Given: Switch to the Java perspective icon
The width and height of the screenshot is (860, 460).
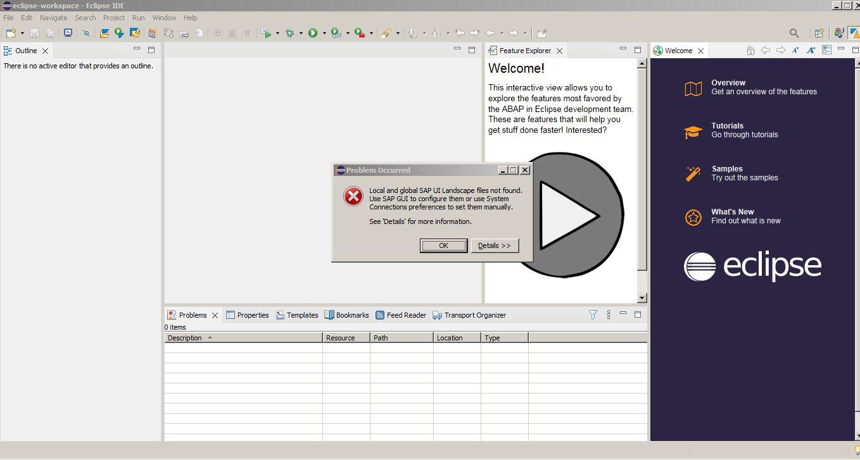Looking at the screenshot, I should tap(840, 33).
